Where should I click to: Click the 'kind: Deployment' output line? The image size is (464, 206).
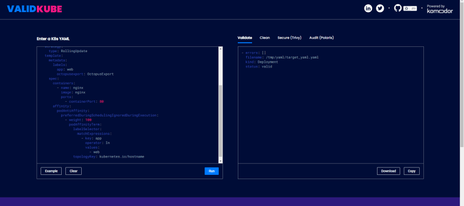(x=262, y=62)
